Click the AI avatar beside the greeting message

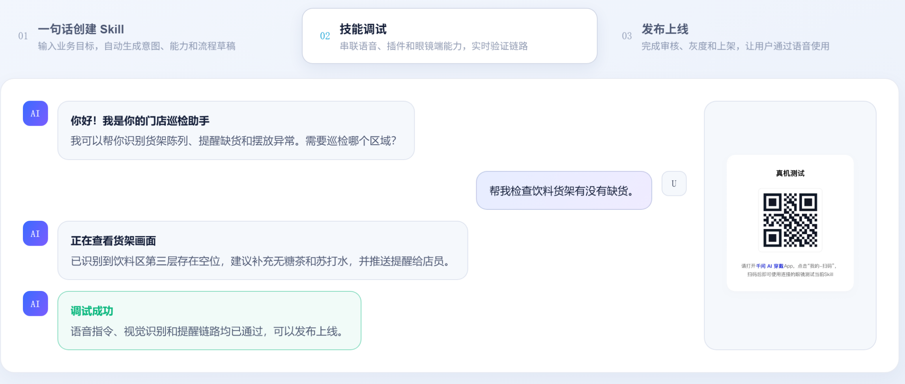[36, 114]
